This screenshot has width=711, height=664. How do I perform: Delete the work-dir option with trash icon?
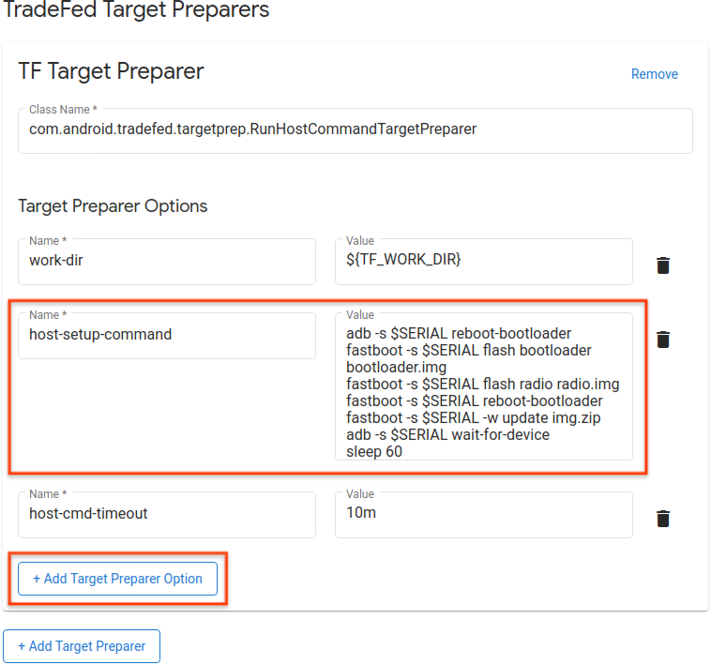click(663, 264)
